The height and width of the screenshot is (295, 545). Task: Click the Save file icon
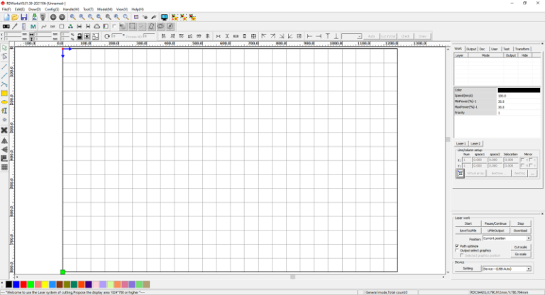[24, 16]
